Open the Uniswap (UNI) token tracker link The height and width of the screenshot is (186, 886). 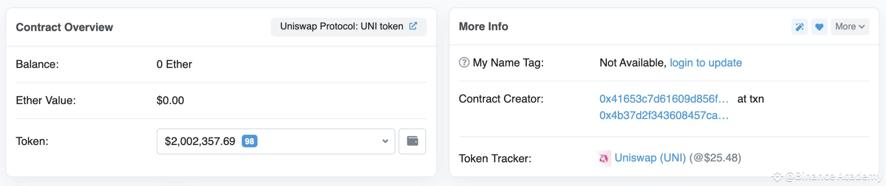(x=650, y=158)
